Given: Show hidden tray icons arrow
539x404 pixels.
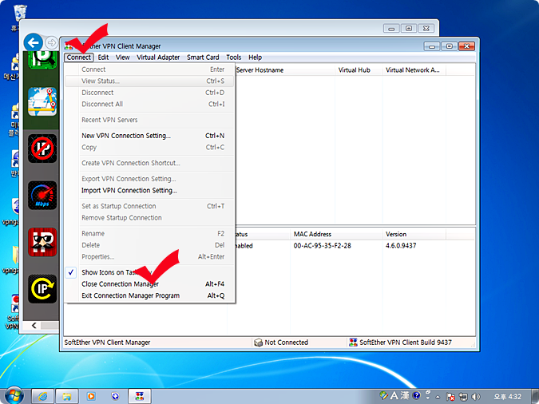Looking at the screenshot, I should tap(438, 397).
